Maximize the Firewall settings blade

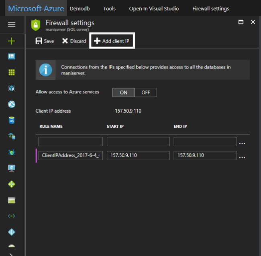pos(241,22)
